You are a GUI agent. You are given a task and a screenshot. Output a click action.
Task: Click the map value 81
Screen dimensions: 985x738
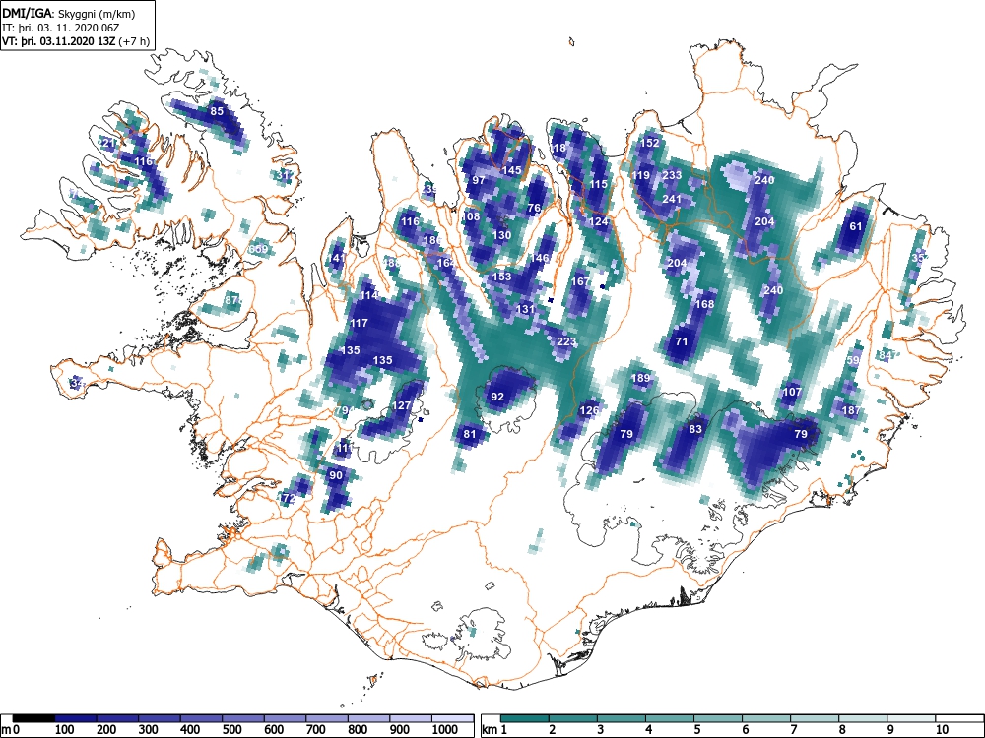point(470,434)
